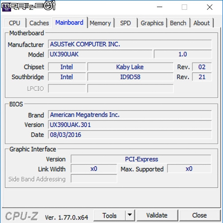The width and height of the screenshot is (223, 223).
Task: Click the version text Ver. 1.77.0.x64
Action: pos(67,217)
